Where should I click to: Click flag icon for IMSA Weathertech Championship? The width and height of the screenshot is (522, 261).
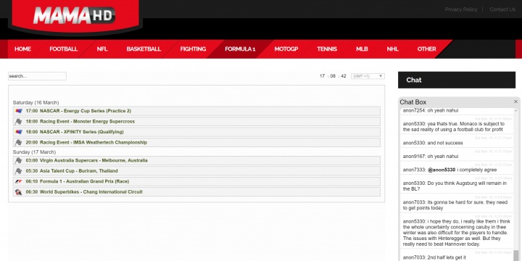[19, 143]
